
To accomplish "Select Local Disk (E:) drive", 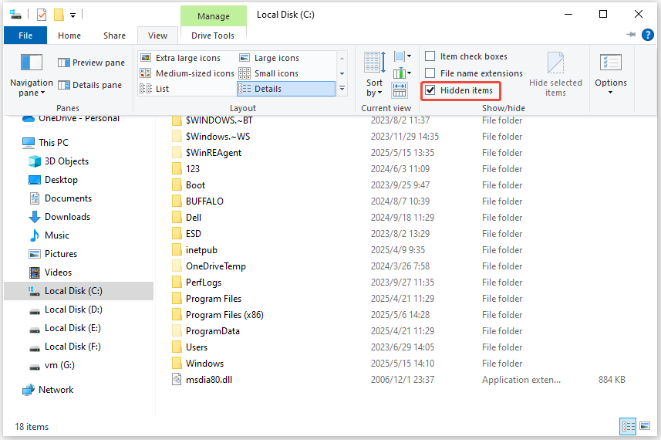I will 65,328.
